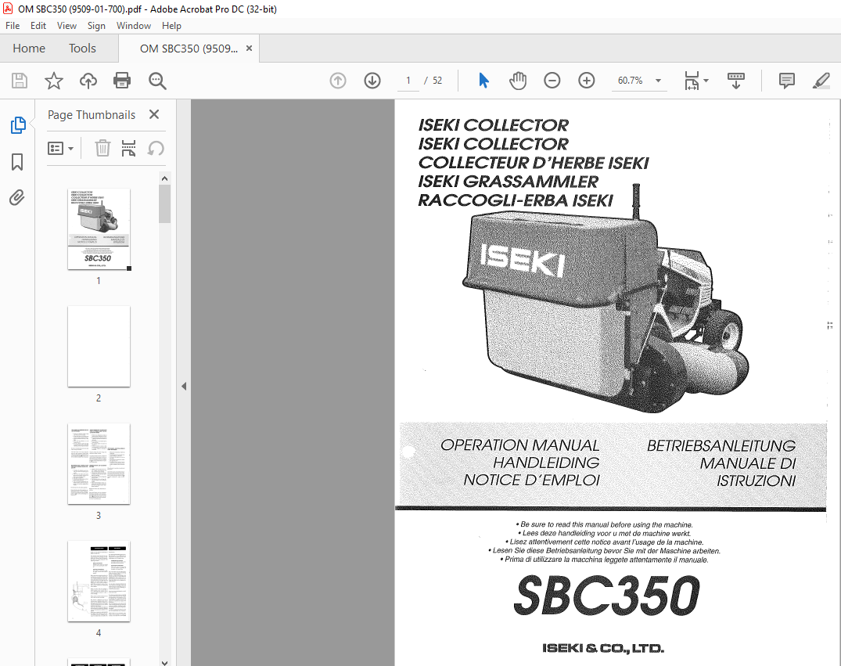Click the read mode keyboard icon

click(736, 81)
